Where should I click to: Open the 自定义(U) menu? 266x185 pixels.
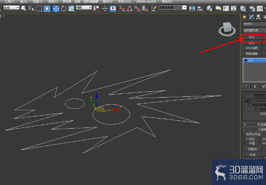125,1
